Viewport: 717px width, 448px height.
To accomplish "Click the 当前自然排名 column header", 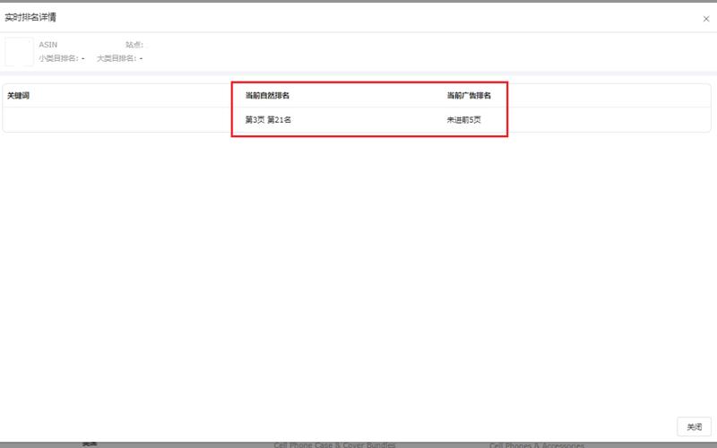I will [x=267, y=95].
